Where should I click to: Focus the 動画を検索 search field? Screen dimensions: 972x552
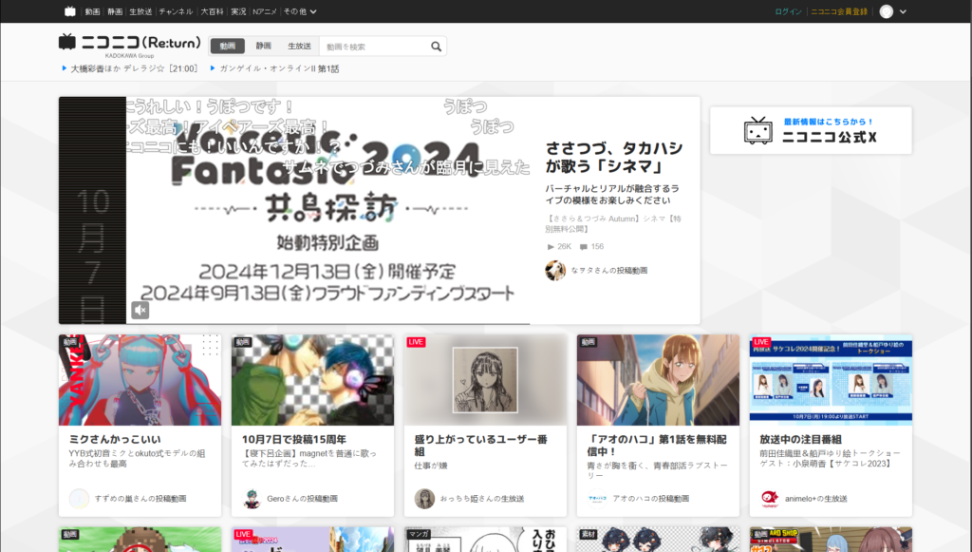(374, 47)
